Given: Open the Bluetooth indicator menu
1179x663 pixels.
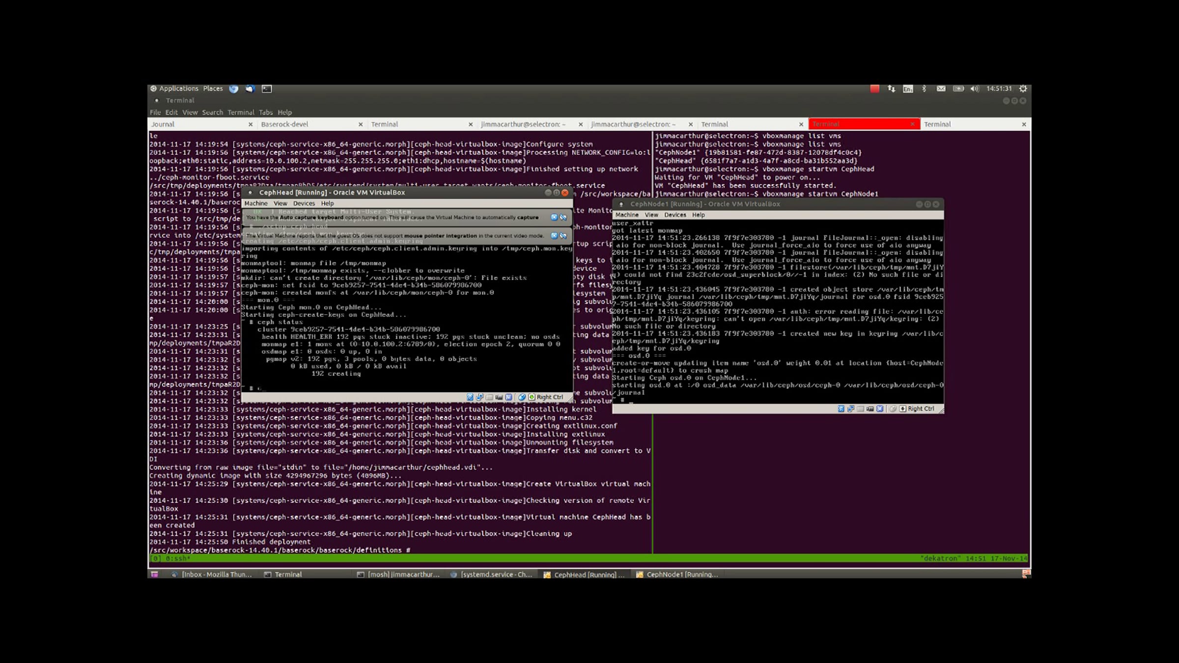Looking at the screenshot, I should 924,89.
